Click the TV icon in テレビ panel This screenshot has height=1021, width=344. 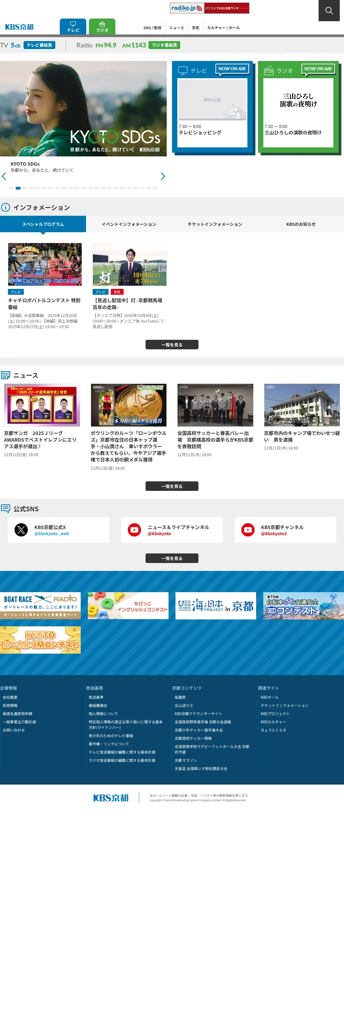(x=183, y=71)
